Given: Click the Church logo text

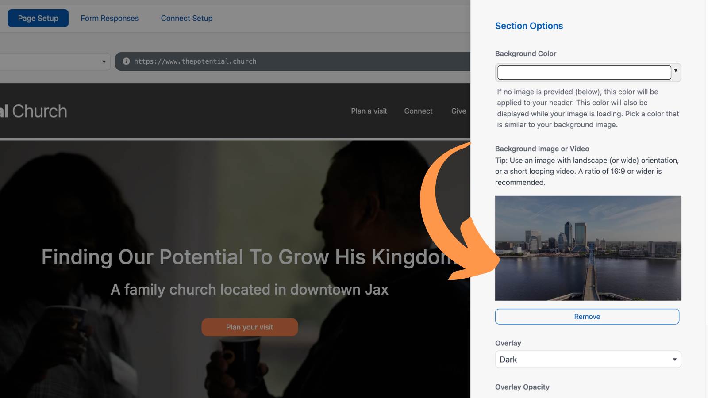Looking at the screenshot, I should click(x=34, y=111).
